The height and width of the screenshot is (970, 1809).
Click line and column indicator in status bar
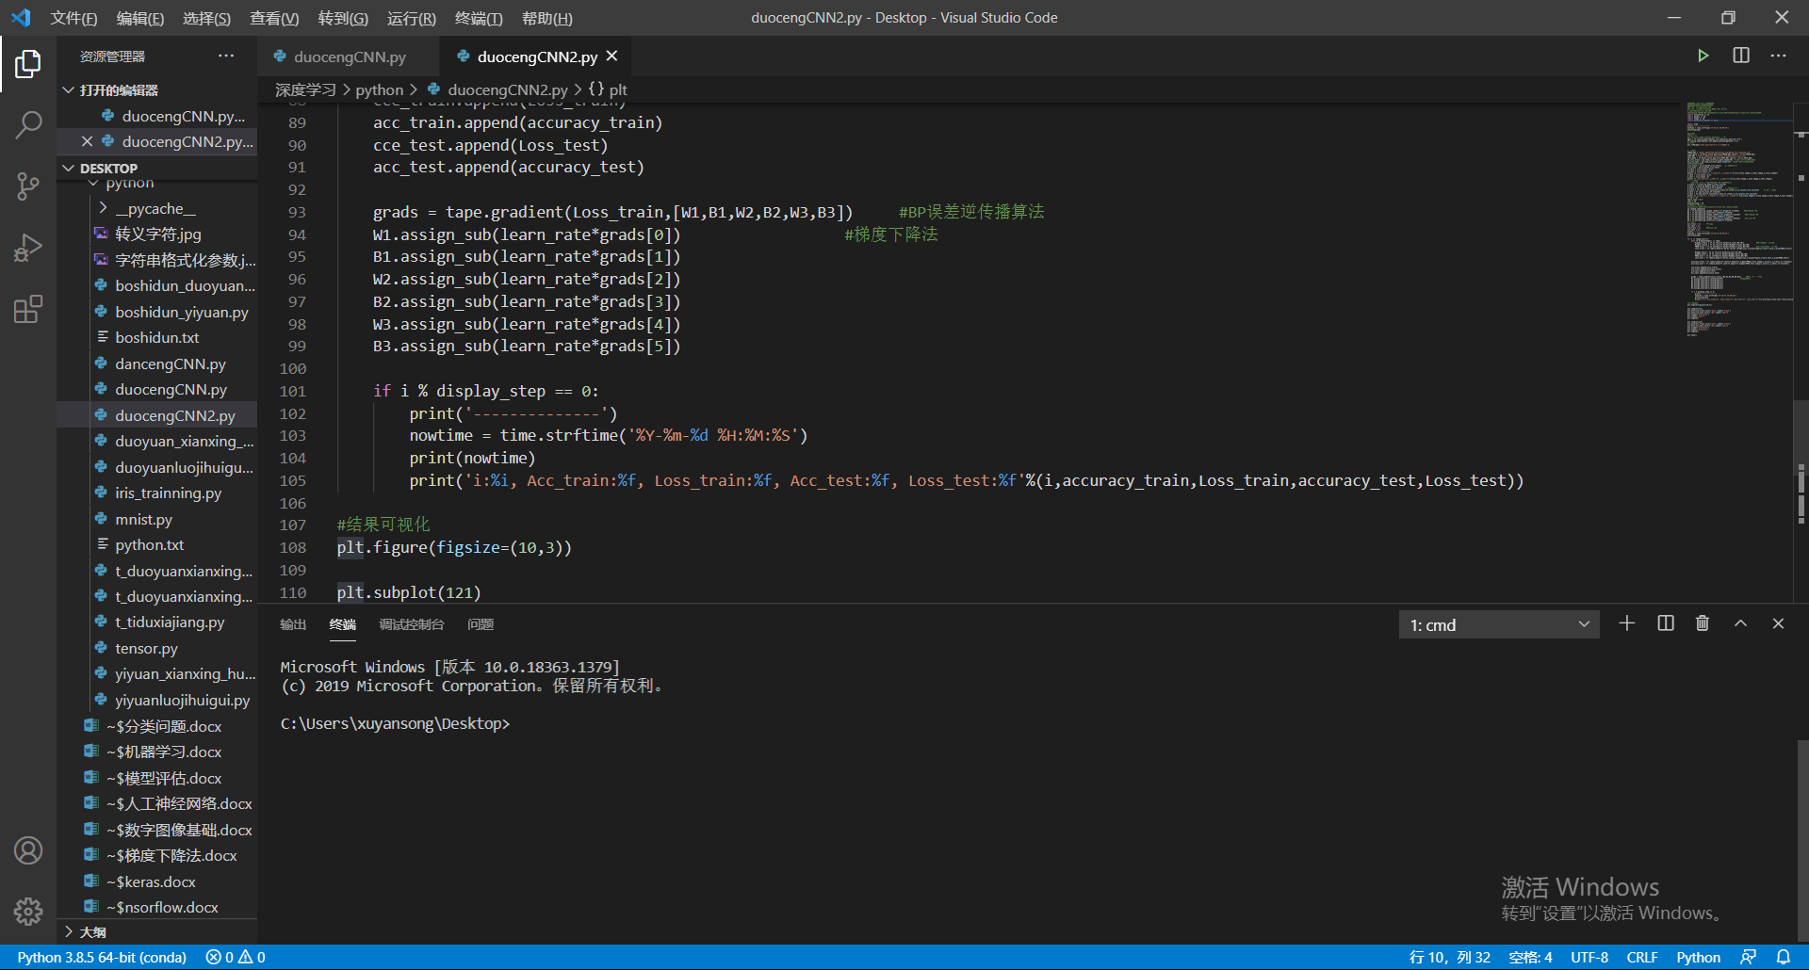[1449, 957]
